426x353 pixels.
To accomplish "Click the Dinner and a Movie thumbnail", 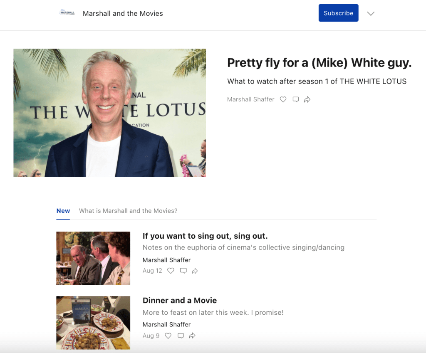I will (93, 323).
